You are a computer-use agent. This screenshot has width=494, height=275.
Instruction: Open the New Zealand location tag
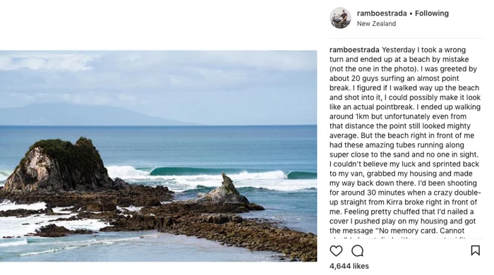pos(376,23)
